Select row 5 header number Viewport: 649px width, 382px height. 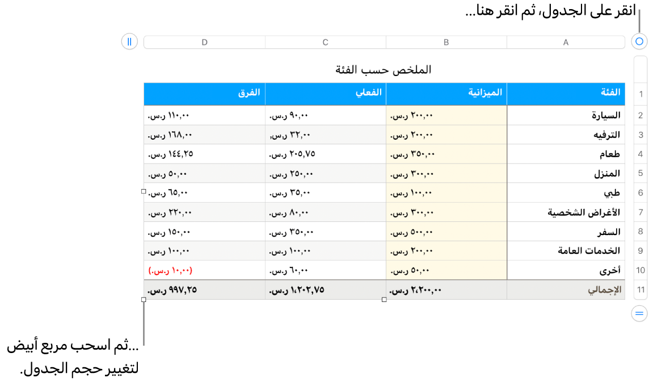(x=640, y=173)
